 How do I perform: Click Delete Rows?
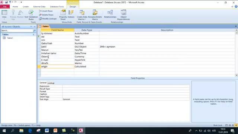point(46,15)
